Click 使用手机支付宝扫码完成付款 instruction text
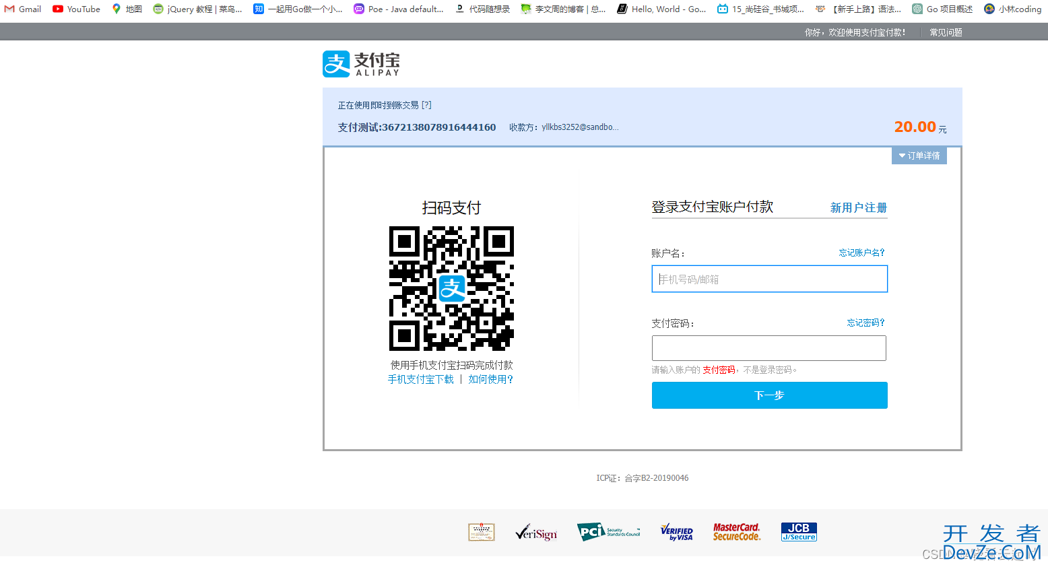This screenshot has width=1048, height=567. click(x=452, y=365)
